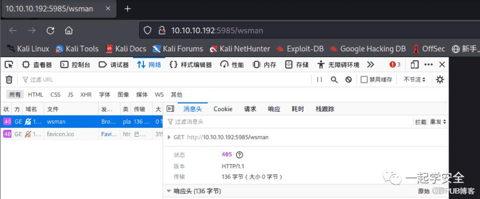Open the Exploit-DB bookmark

pyautogui.click(x=300, y=49)
